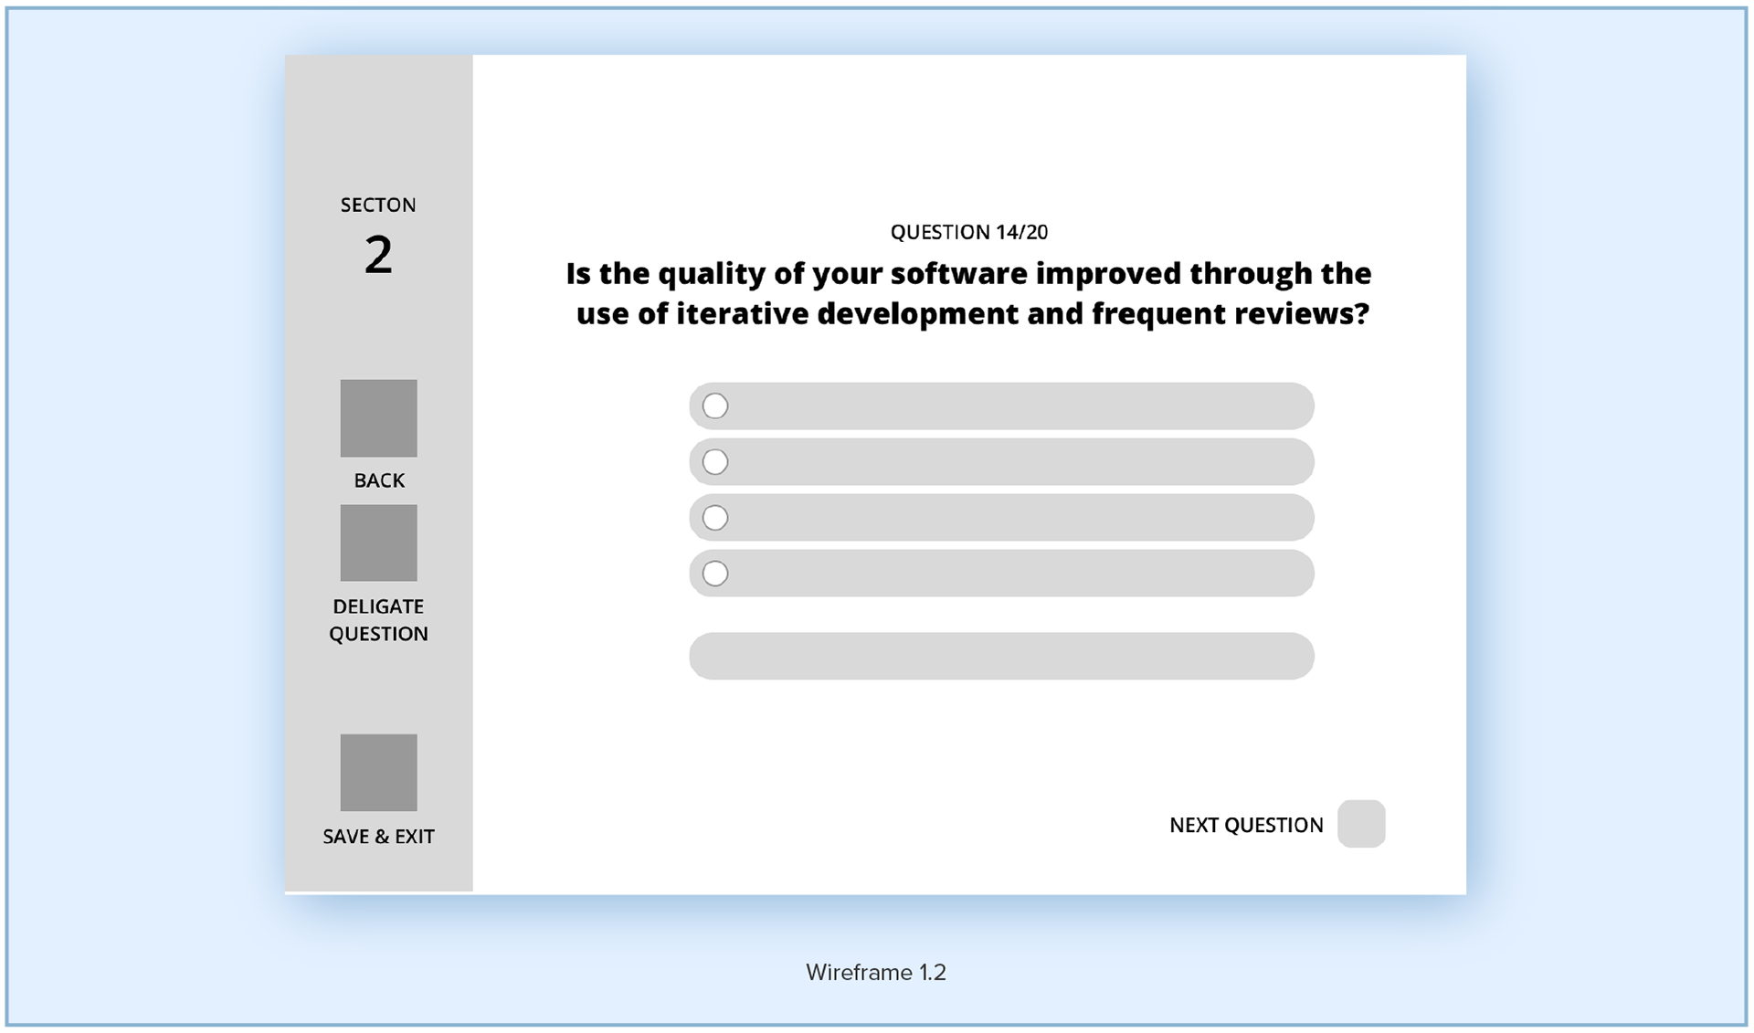Click the fourth answer option bar
1754x1033 pixels.
1014,574
